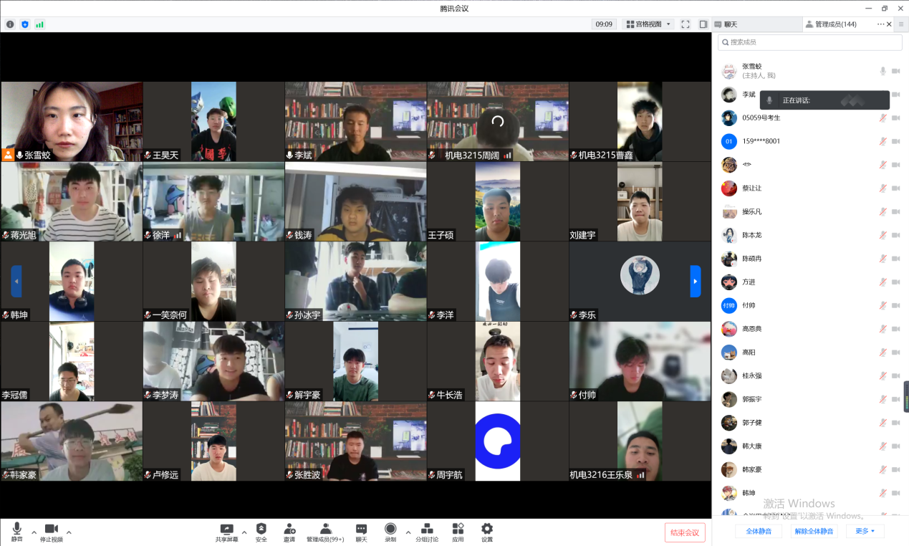The image size is (909, 546).
Task: Close the 管理成员 panel tab
Action: [890, 24]
